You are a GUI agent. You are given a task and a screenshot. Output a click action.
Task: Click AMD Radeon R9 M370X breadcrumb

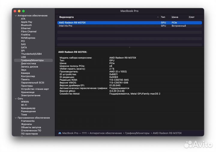167,133
